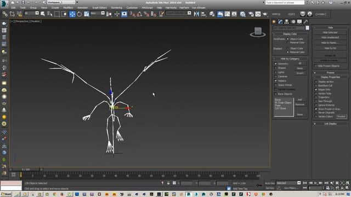This screenshot has height=197, width=351.
Task: Click the Invert category button
Action: coord(300,73)
